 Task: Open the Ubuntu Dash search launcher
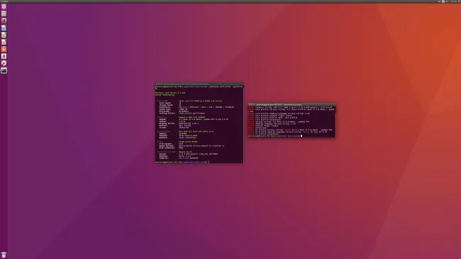[x=4, y=6]
